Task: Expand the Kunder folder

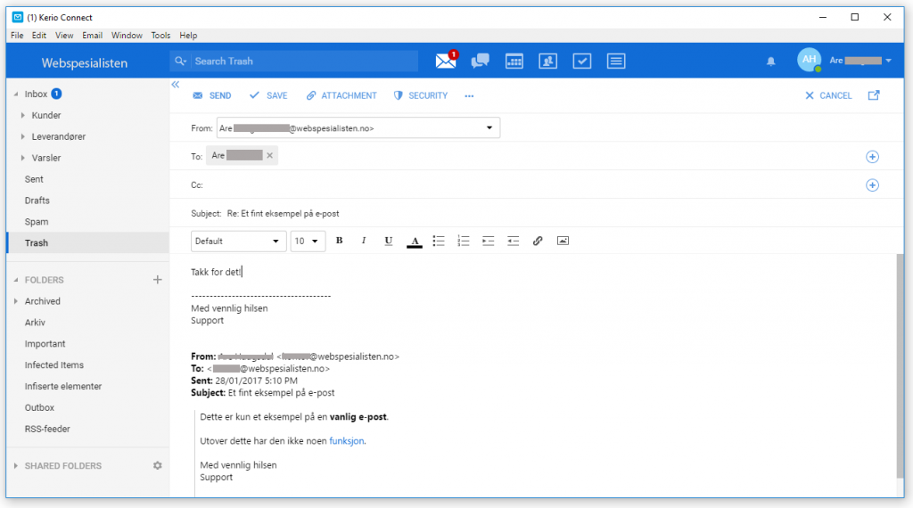Action: point(23,116)
